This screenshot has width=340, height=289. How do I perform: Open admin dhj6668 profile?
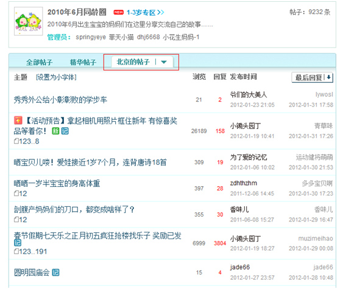coord(148,37)
